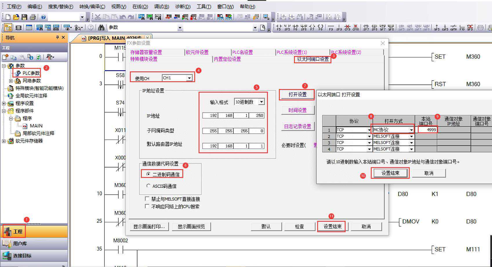Enable 禁止与MELSOFT直接连接 checkbox
Image resolution: width=492 pixels, height=267 pixels.
[147, 199]
